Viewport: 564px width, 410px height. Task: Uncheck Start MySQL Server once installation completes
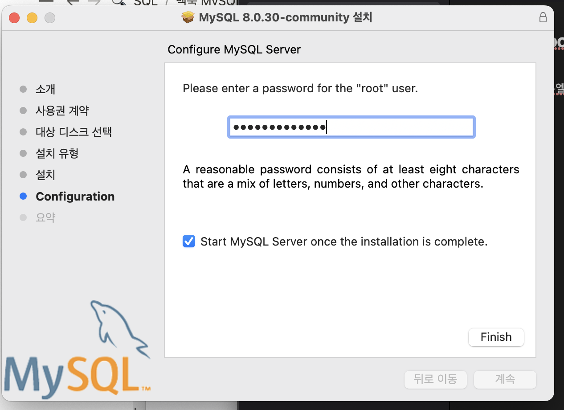tap(189, 242)
